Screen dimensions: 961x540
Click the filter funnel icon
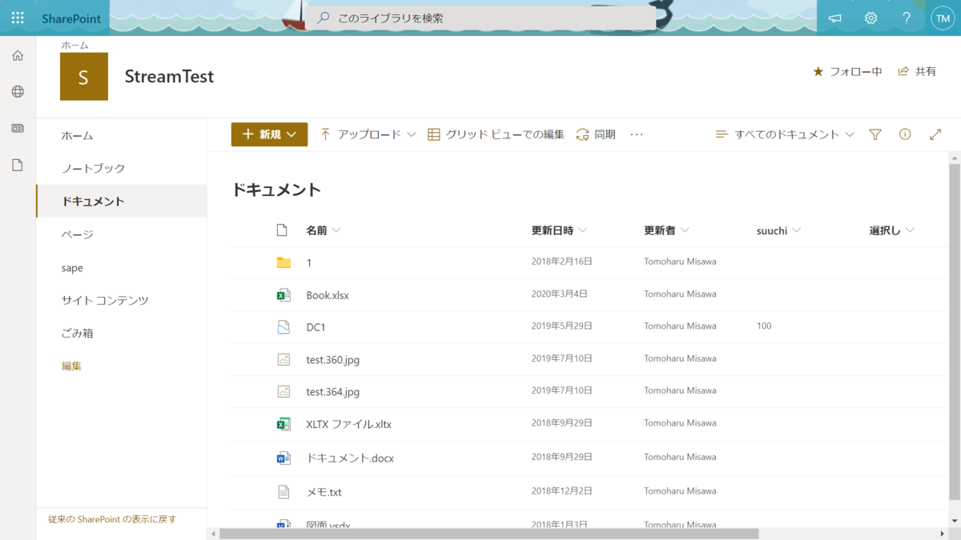tap(875, 134)
